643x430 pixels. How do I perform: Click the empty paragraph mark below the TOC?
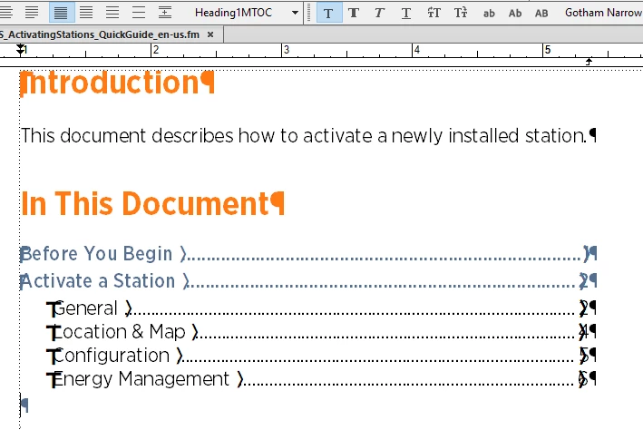(24, 405)
